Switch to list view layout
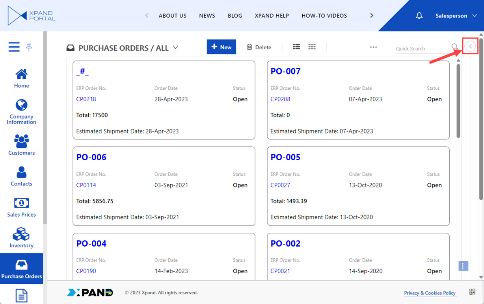 coord(296,47)
